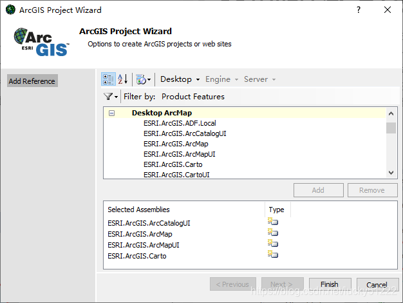403x303 pixels.
Task: Click the Finish button
Action: coord(330,284)
